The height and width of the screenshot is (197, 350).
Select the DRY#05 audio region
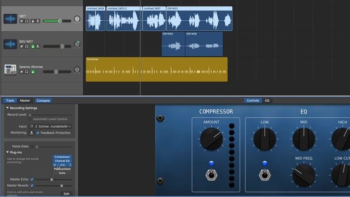coord(173,44)
